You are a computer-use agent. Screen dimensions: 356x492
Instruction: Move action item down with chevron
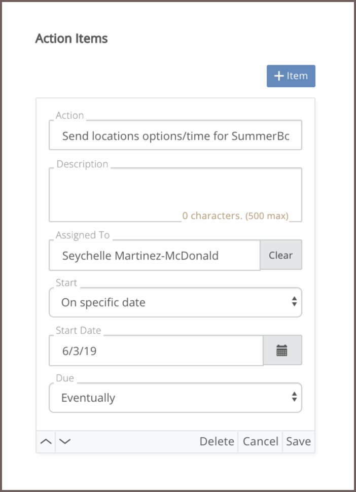[65, 441]
